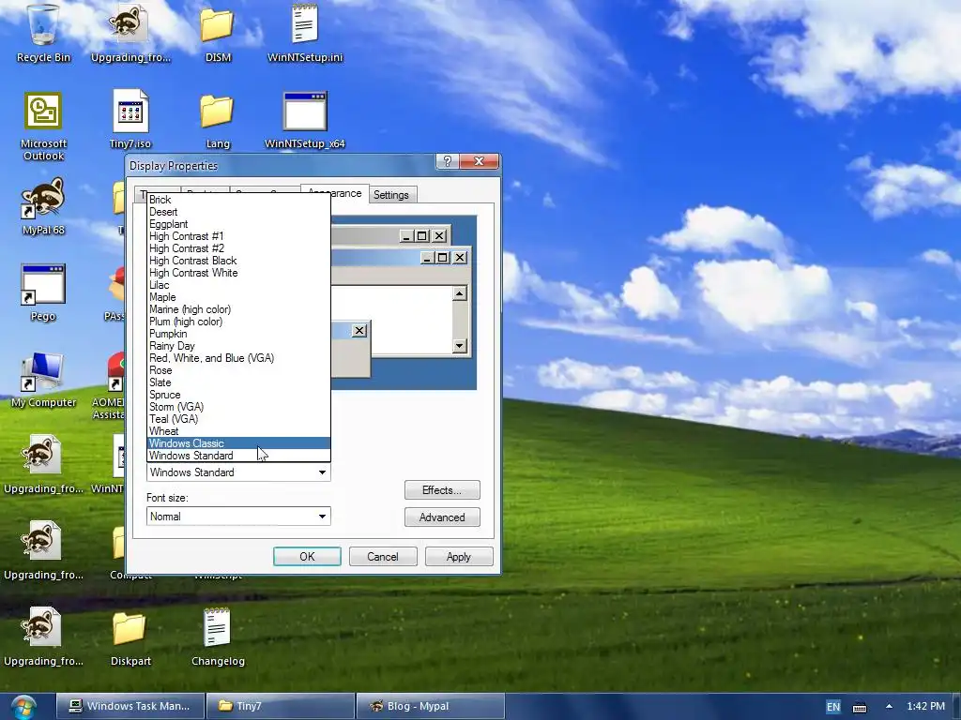Select the Diskpart folder icon
961x720 pixels.
(x=130, y=638)
